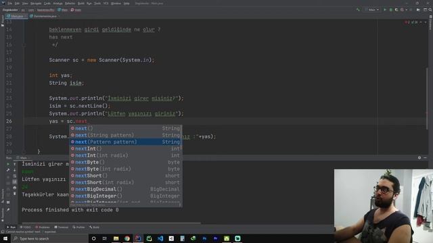Open Task View in taskbar
This screenshot has height=243, width=433.
(x=105, y=238)
